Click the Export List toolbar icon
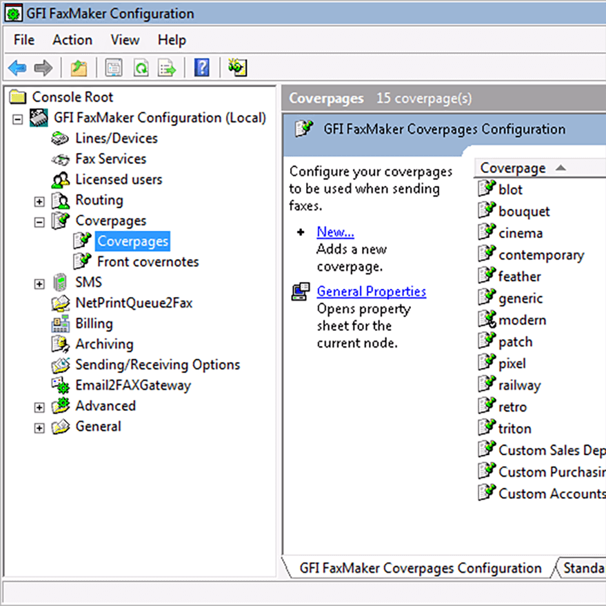The height and width of the screenshot is (606, 606). point(167,68)
